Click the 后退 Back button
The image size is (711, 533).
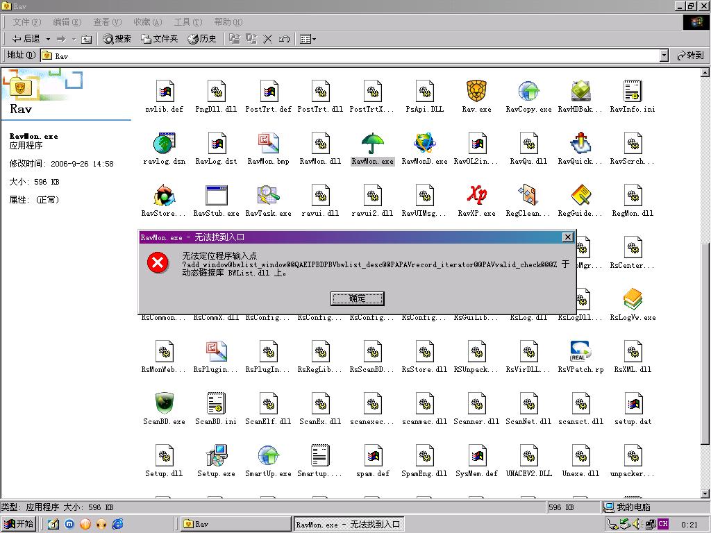coord(26,39)
